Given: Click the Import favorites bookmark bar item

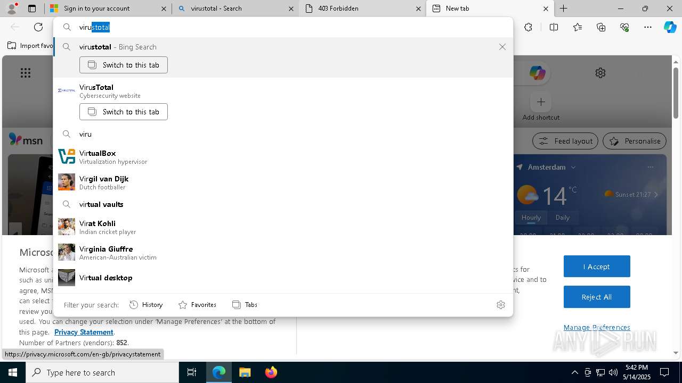Looking at the screenshot, I should pos(31,46).
